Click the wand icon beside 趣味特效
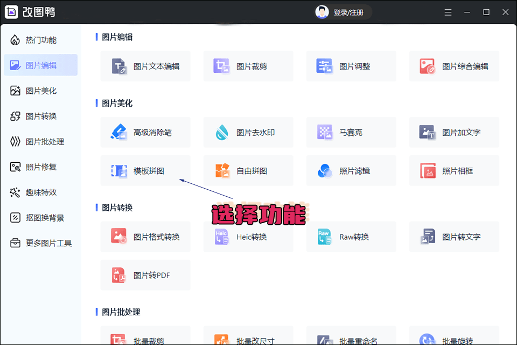 coord(15,192)
